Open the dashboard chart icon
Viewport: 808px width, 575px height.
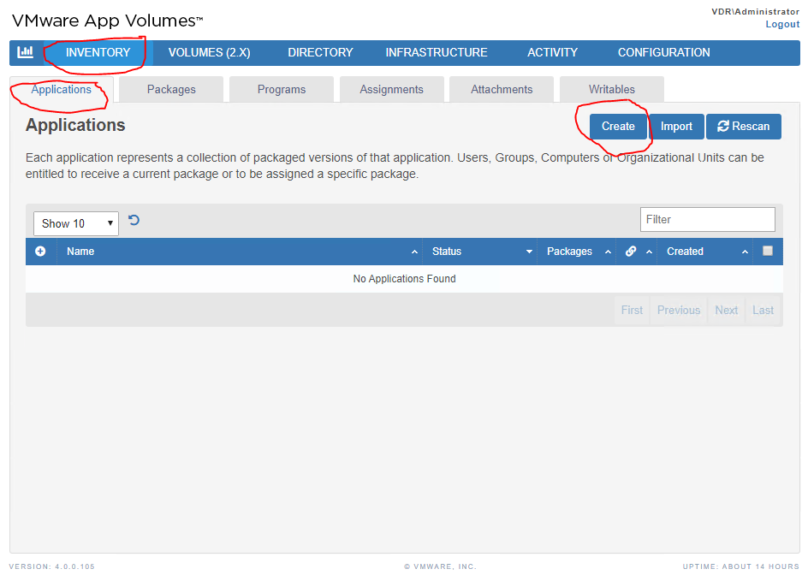point(26,52)
